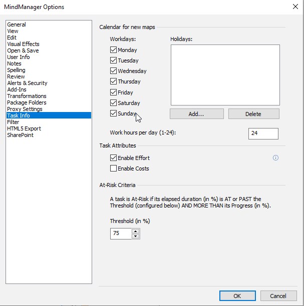Select the SharePoint category
This screenshot has height=306, width=304.
[20, 135]
